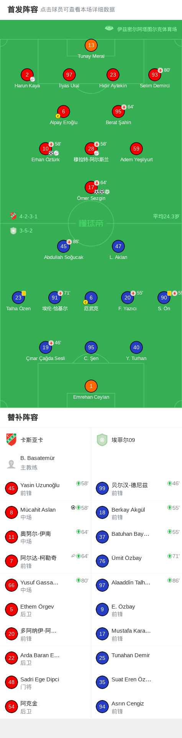
Task: Tap L. Aklan's number 47 badge
Action: (118, 246)
